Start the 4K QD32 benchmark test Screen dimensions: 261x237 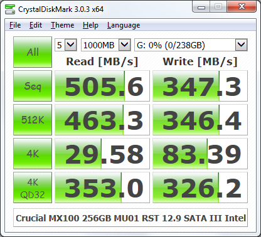(33, 187)
